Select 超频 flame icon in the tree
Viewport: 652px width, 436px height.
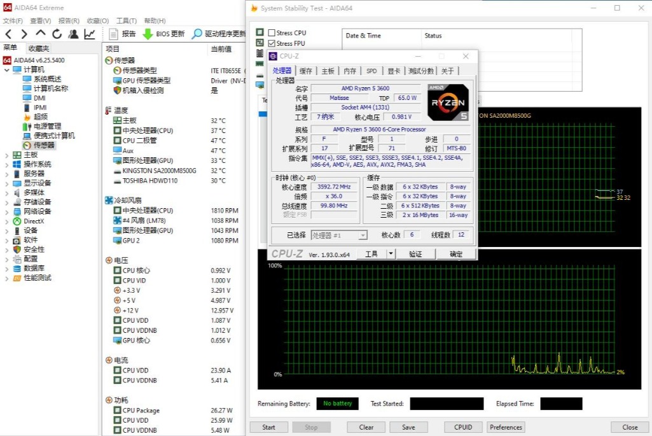point(27,117)
